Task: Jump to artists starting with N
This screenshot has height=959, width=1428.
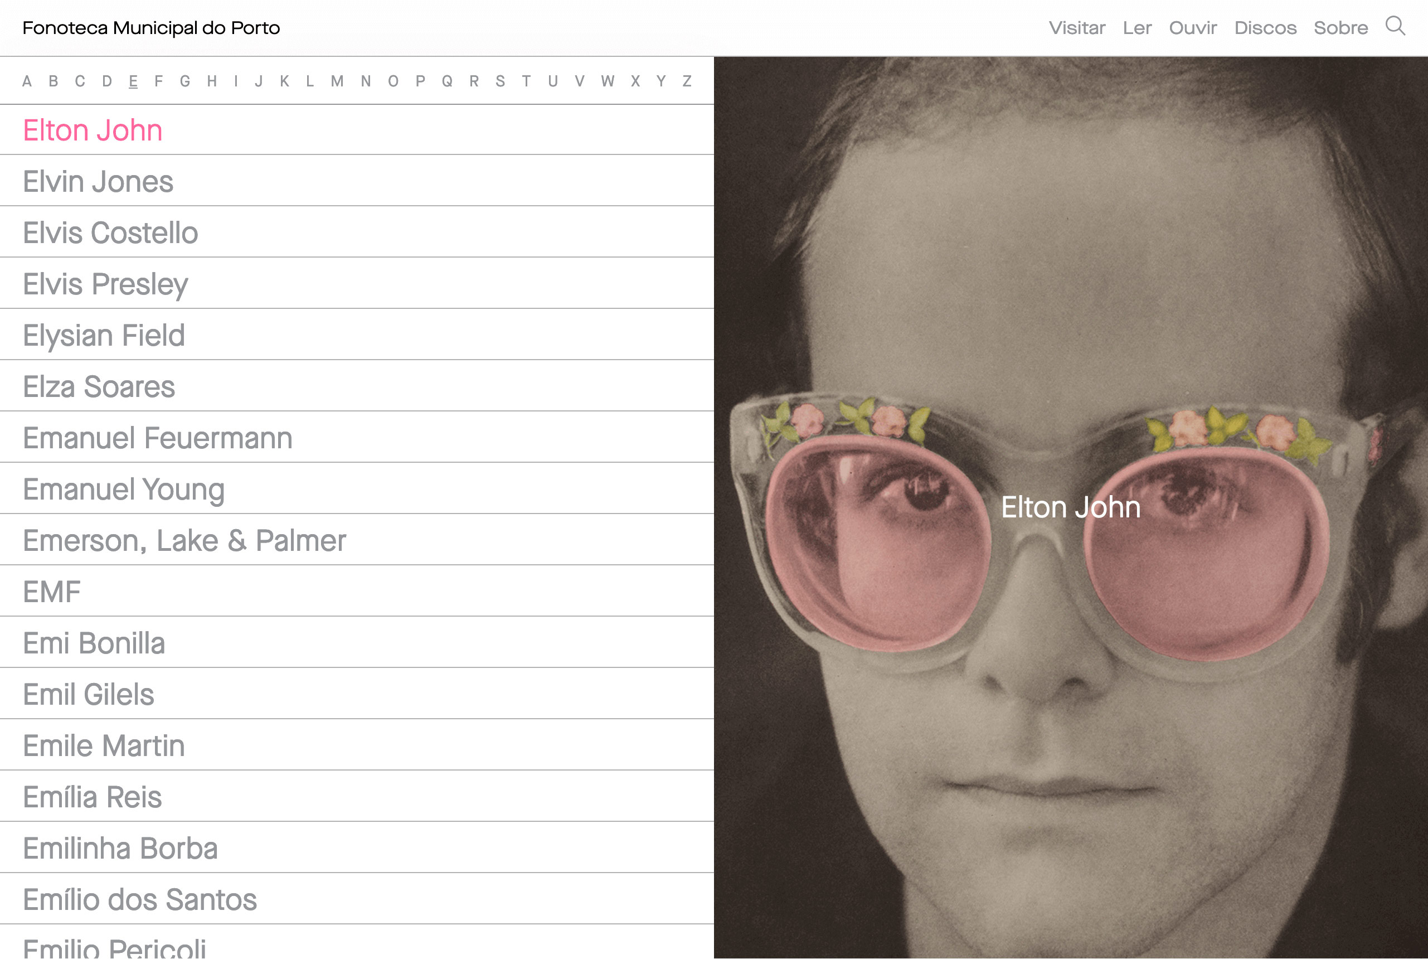Action: pos(366,81)
